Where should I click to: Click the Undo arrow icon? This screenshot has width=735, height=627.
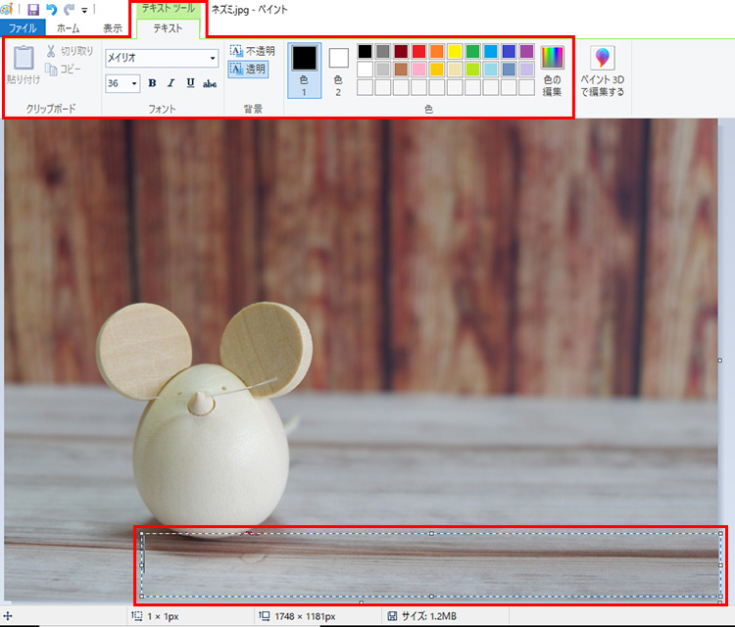click(x=50, y=9)
